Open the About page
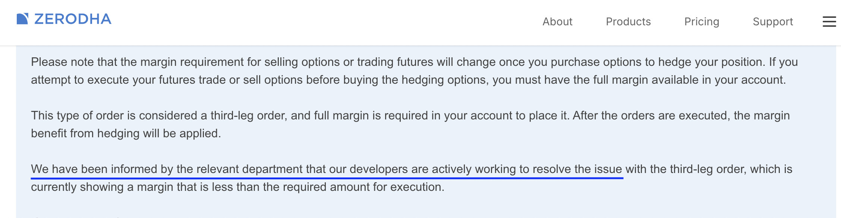This screenshot has height=218, width=841. (x=557, y=22)
